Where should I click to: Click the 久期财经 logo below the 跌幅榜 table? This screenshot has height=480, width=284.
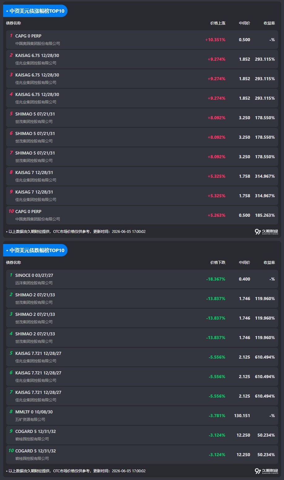[x=266, y=471]
